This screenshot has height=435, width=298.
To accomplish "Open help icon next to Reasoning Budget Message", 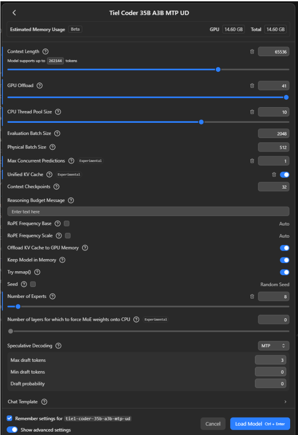I will [71, 200].
